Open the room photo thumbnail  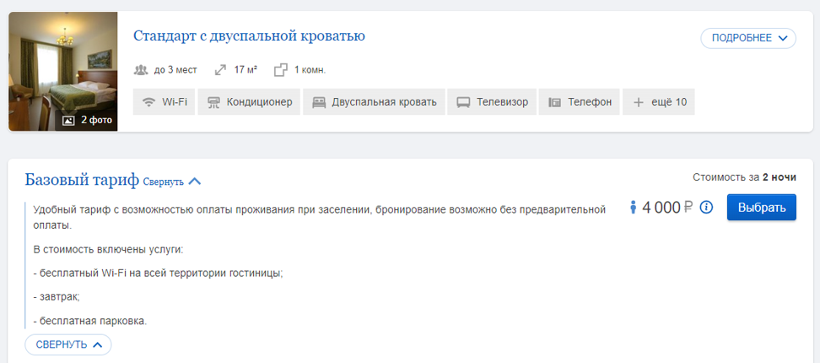62,71
